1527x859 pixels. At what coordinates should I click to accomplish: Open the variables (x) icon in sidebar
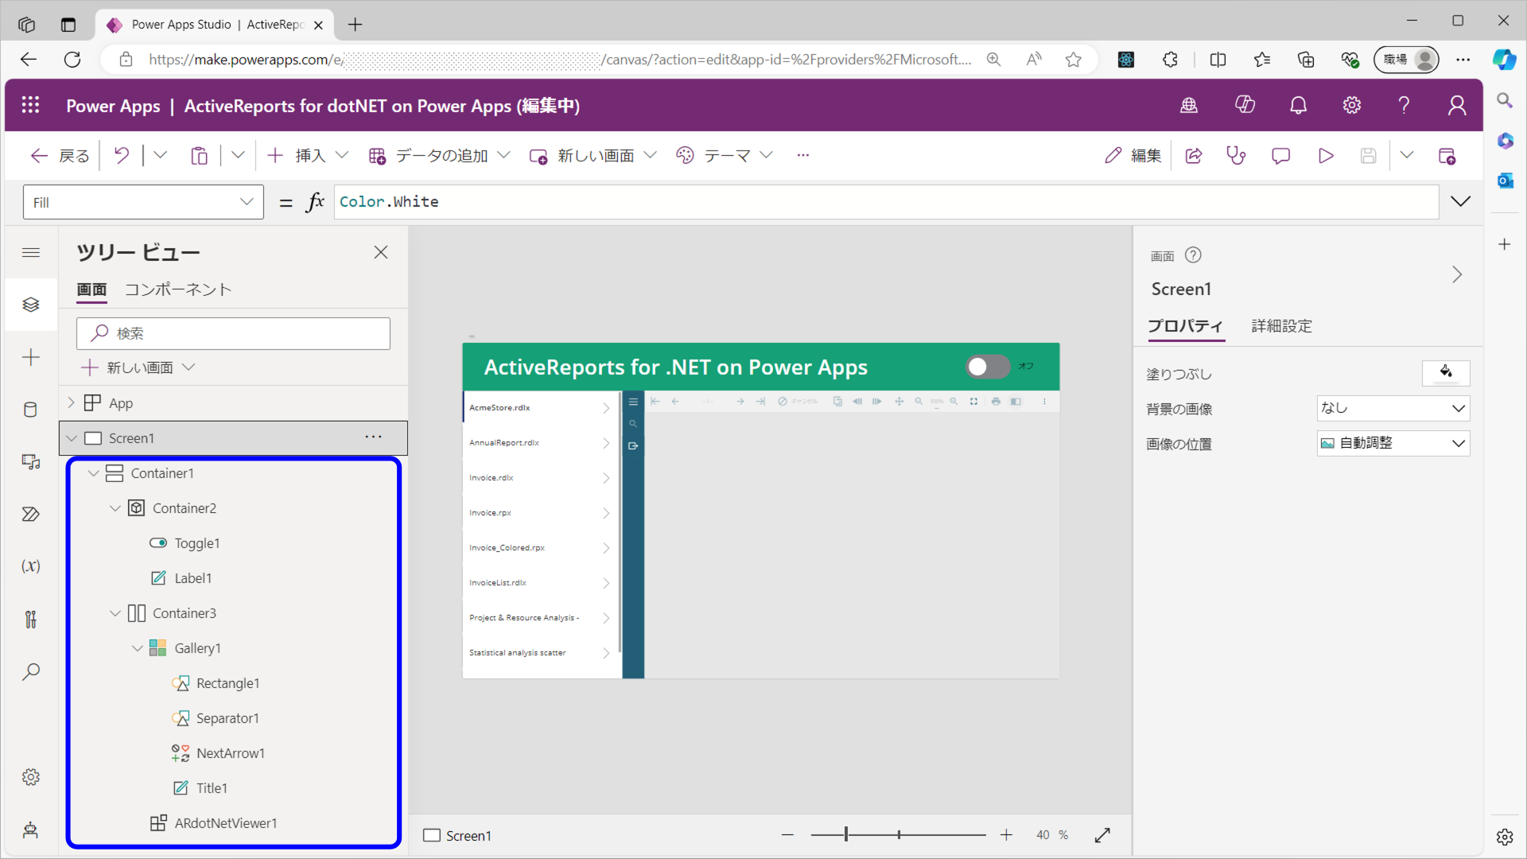tap(31, 566)
